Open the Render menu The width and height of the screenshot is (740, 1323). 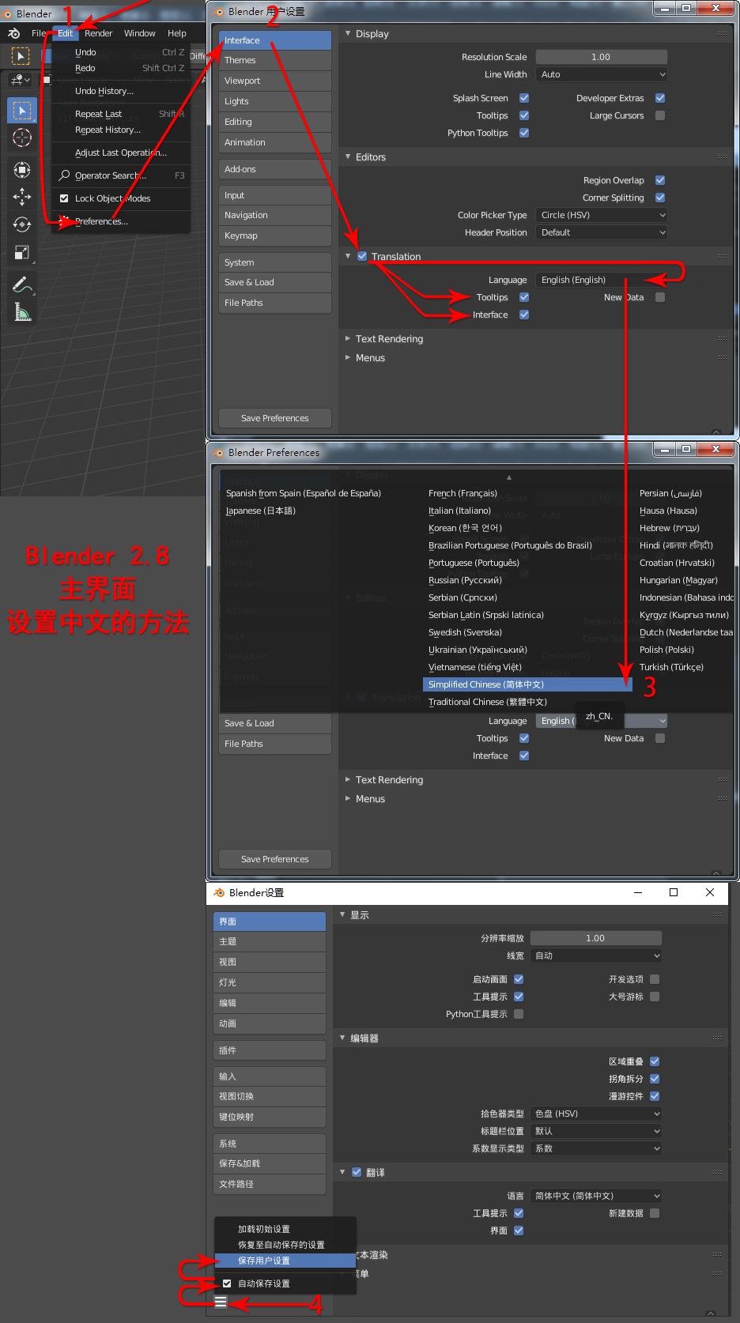tap(99, 33)
